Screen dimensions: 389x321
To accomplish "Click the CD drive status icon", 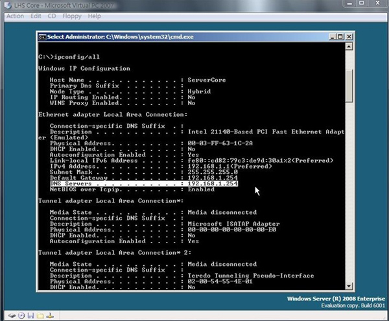I will click(x=21, y=315).
